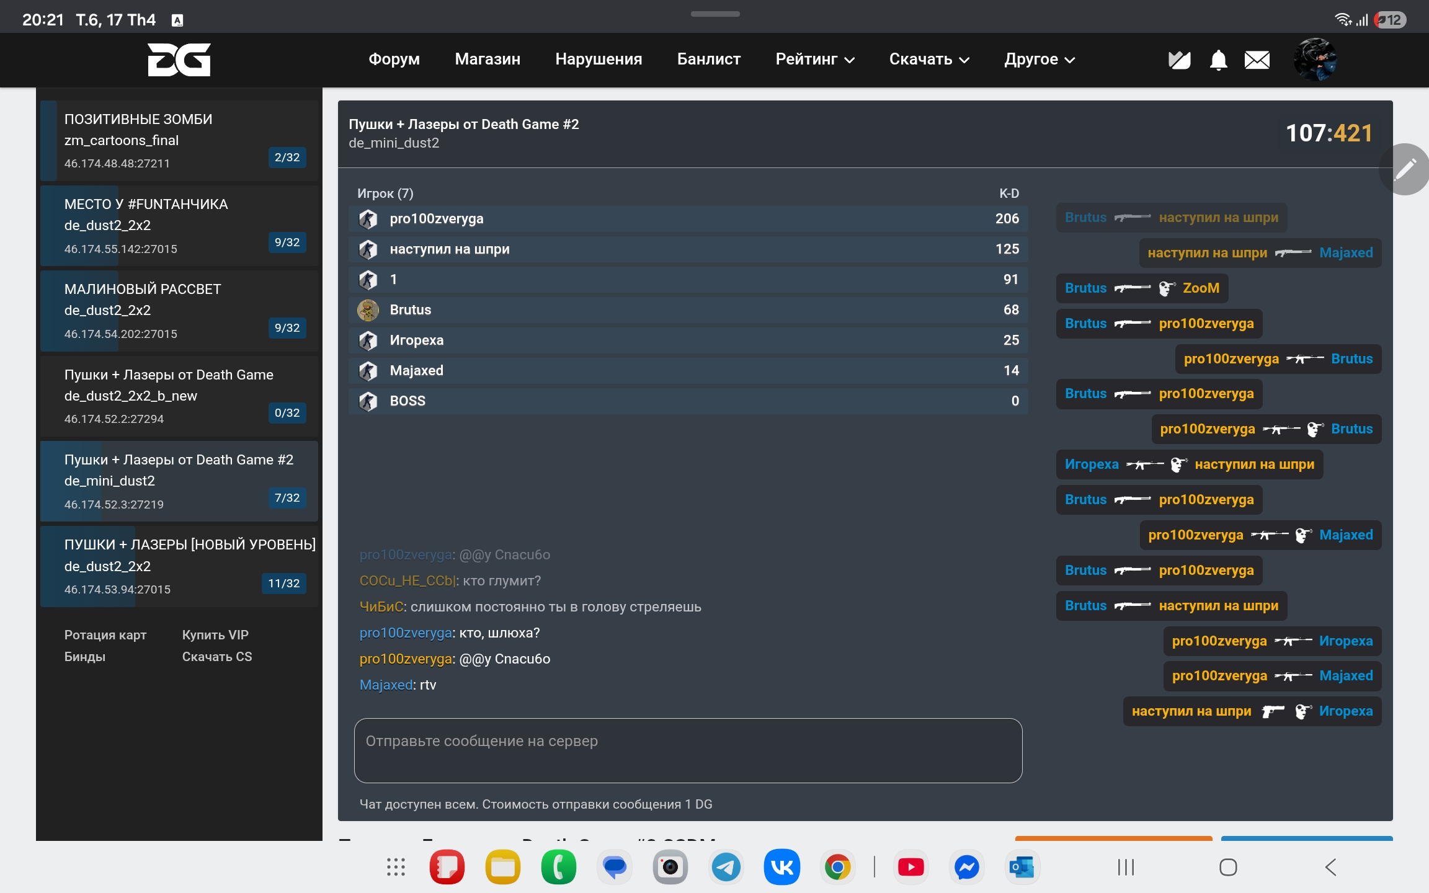Click the DG site logo

(179, 60)
